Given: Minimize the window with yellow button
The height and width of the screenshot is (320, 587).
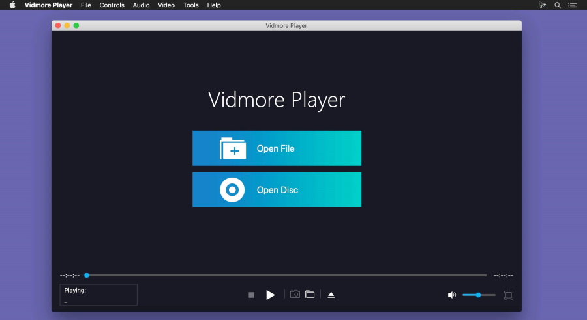Looking at the screenshot, I should (x=67, y=25).
